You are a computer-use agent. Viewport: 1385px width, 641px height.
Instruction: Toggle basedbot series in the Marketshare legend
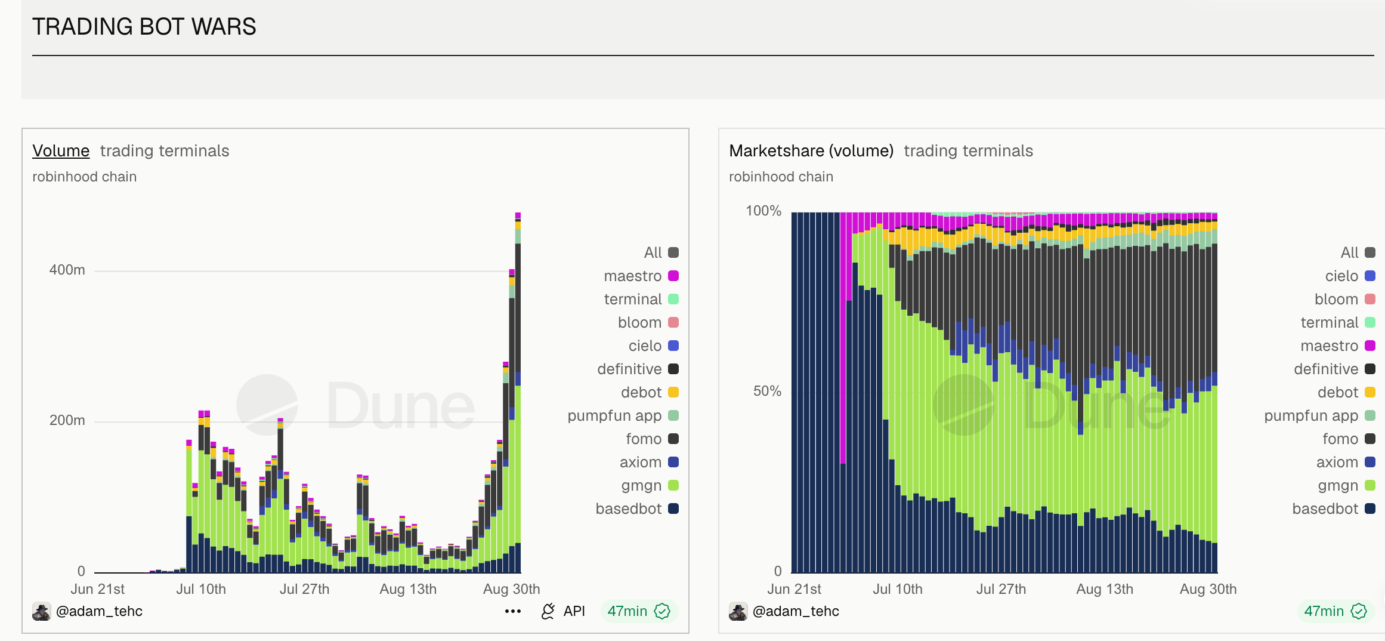click(1334, 509)
